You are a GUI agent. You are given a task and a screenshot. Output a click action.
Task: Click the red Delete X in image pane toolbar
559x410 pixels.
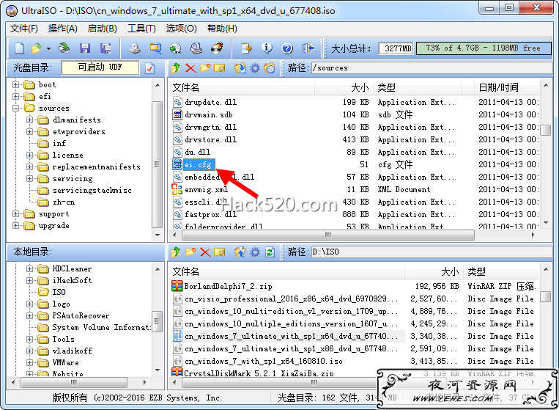tap(190, 67)
